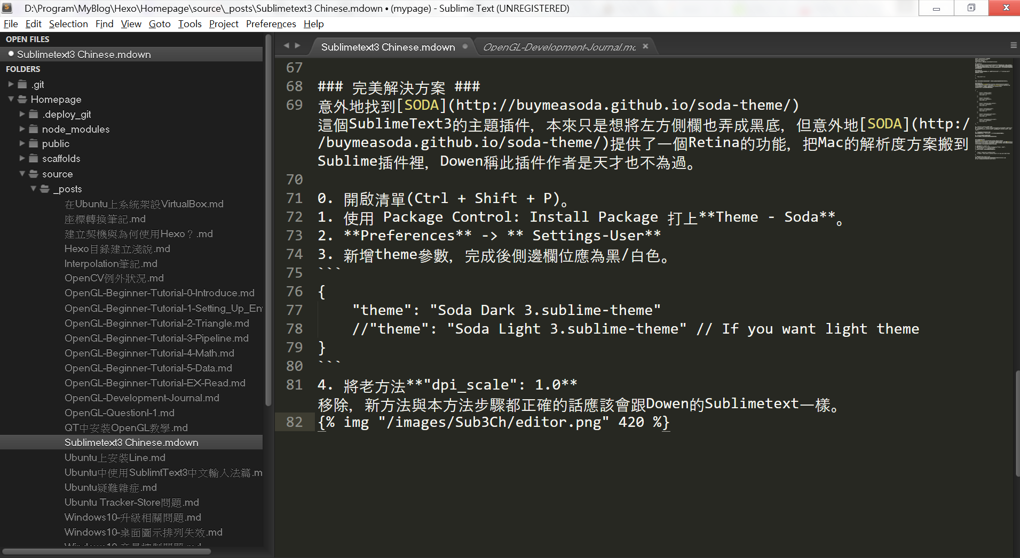
Task: Expand the .deploy_git folder
Action: (x=22, y=114)
